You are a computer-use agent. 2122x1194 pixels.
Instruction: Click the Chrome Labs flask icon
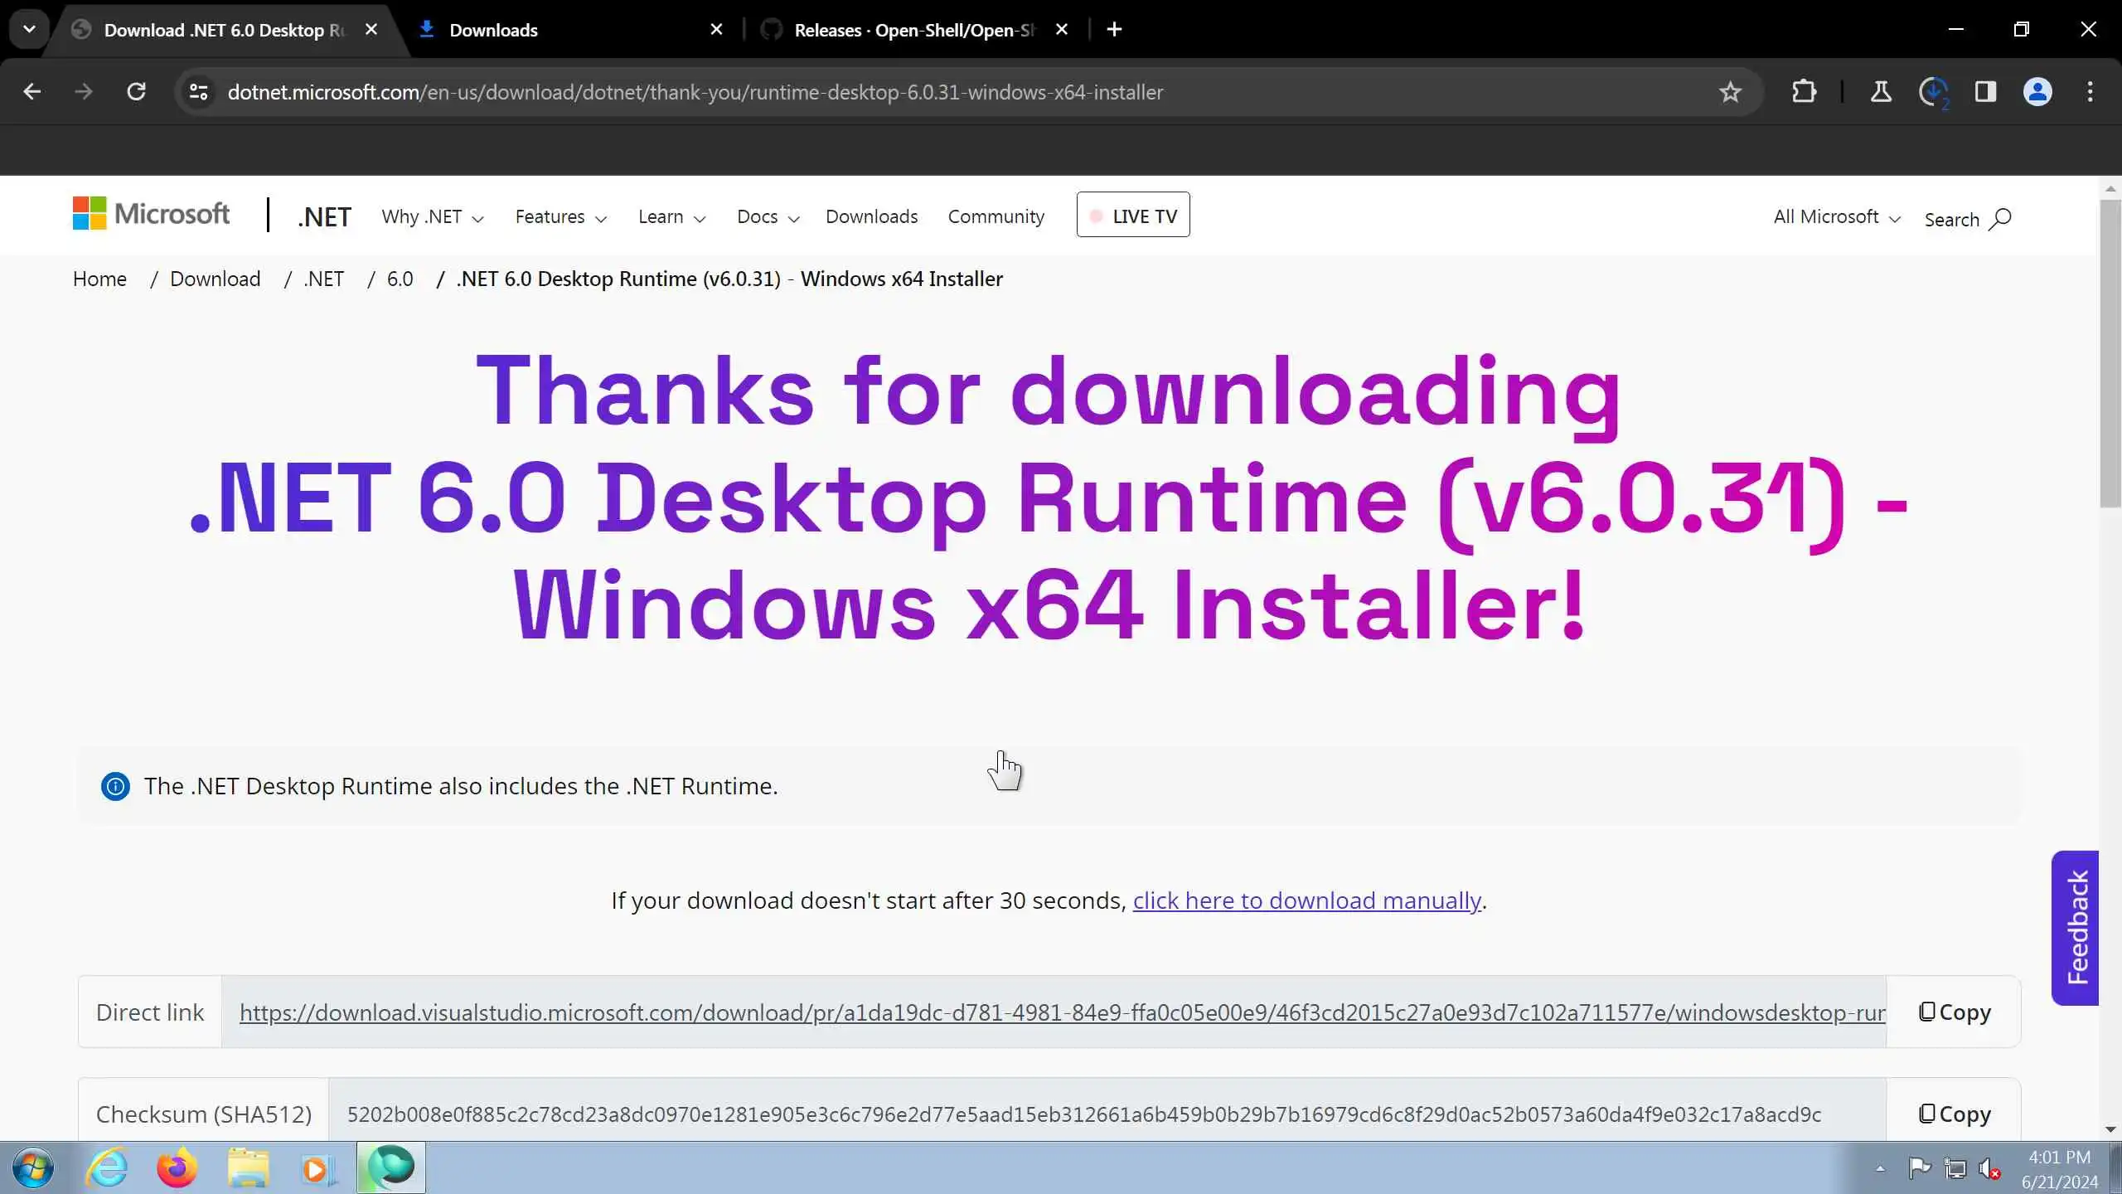(1881, 92)
